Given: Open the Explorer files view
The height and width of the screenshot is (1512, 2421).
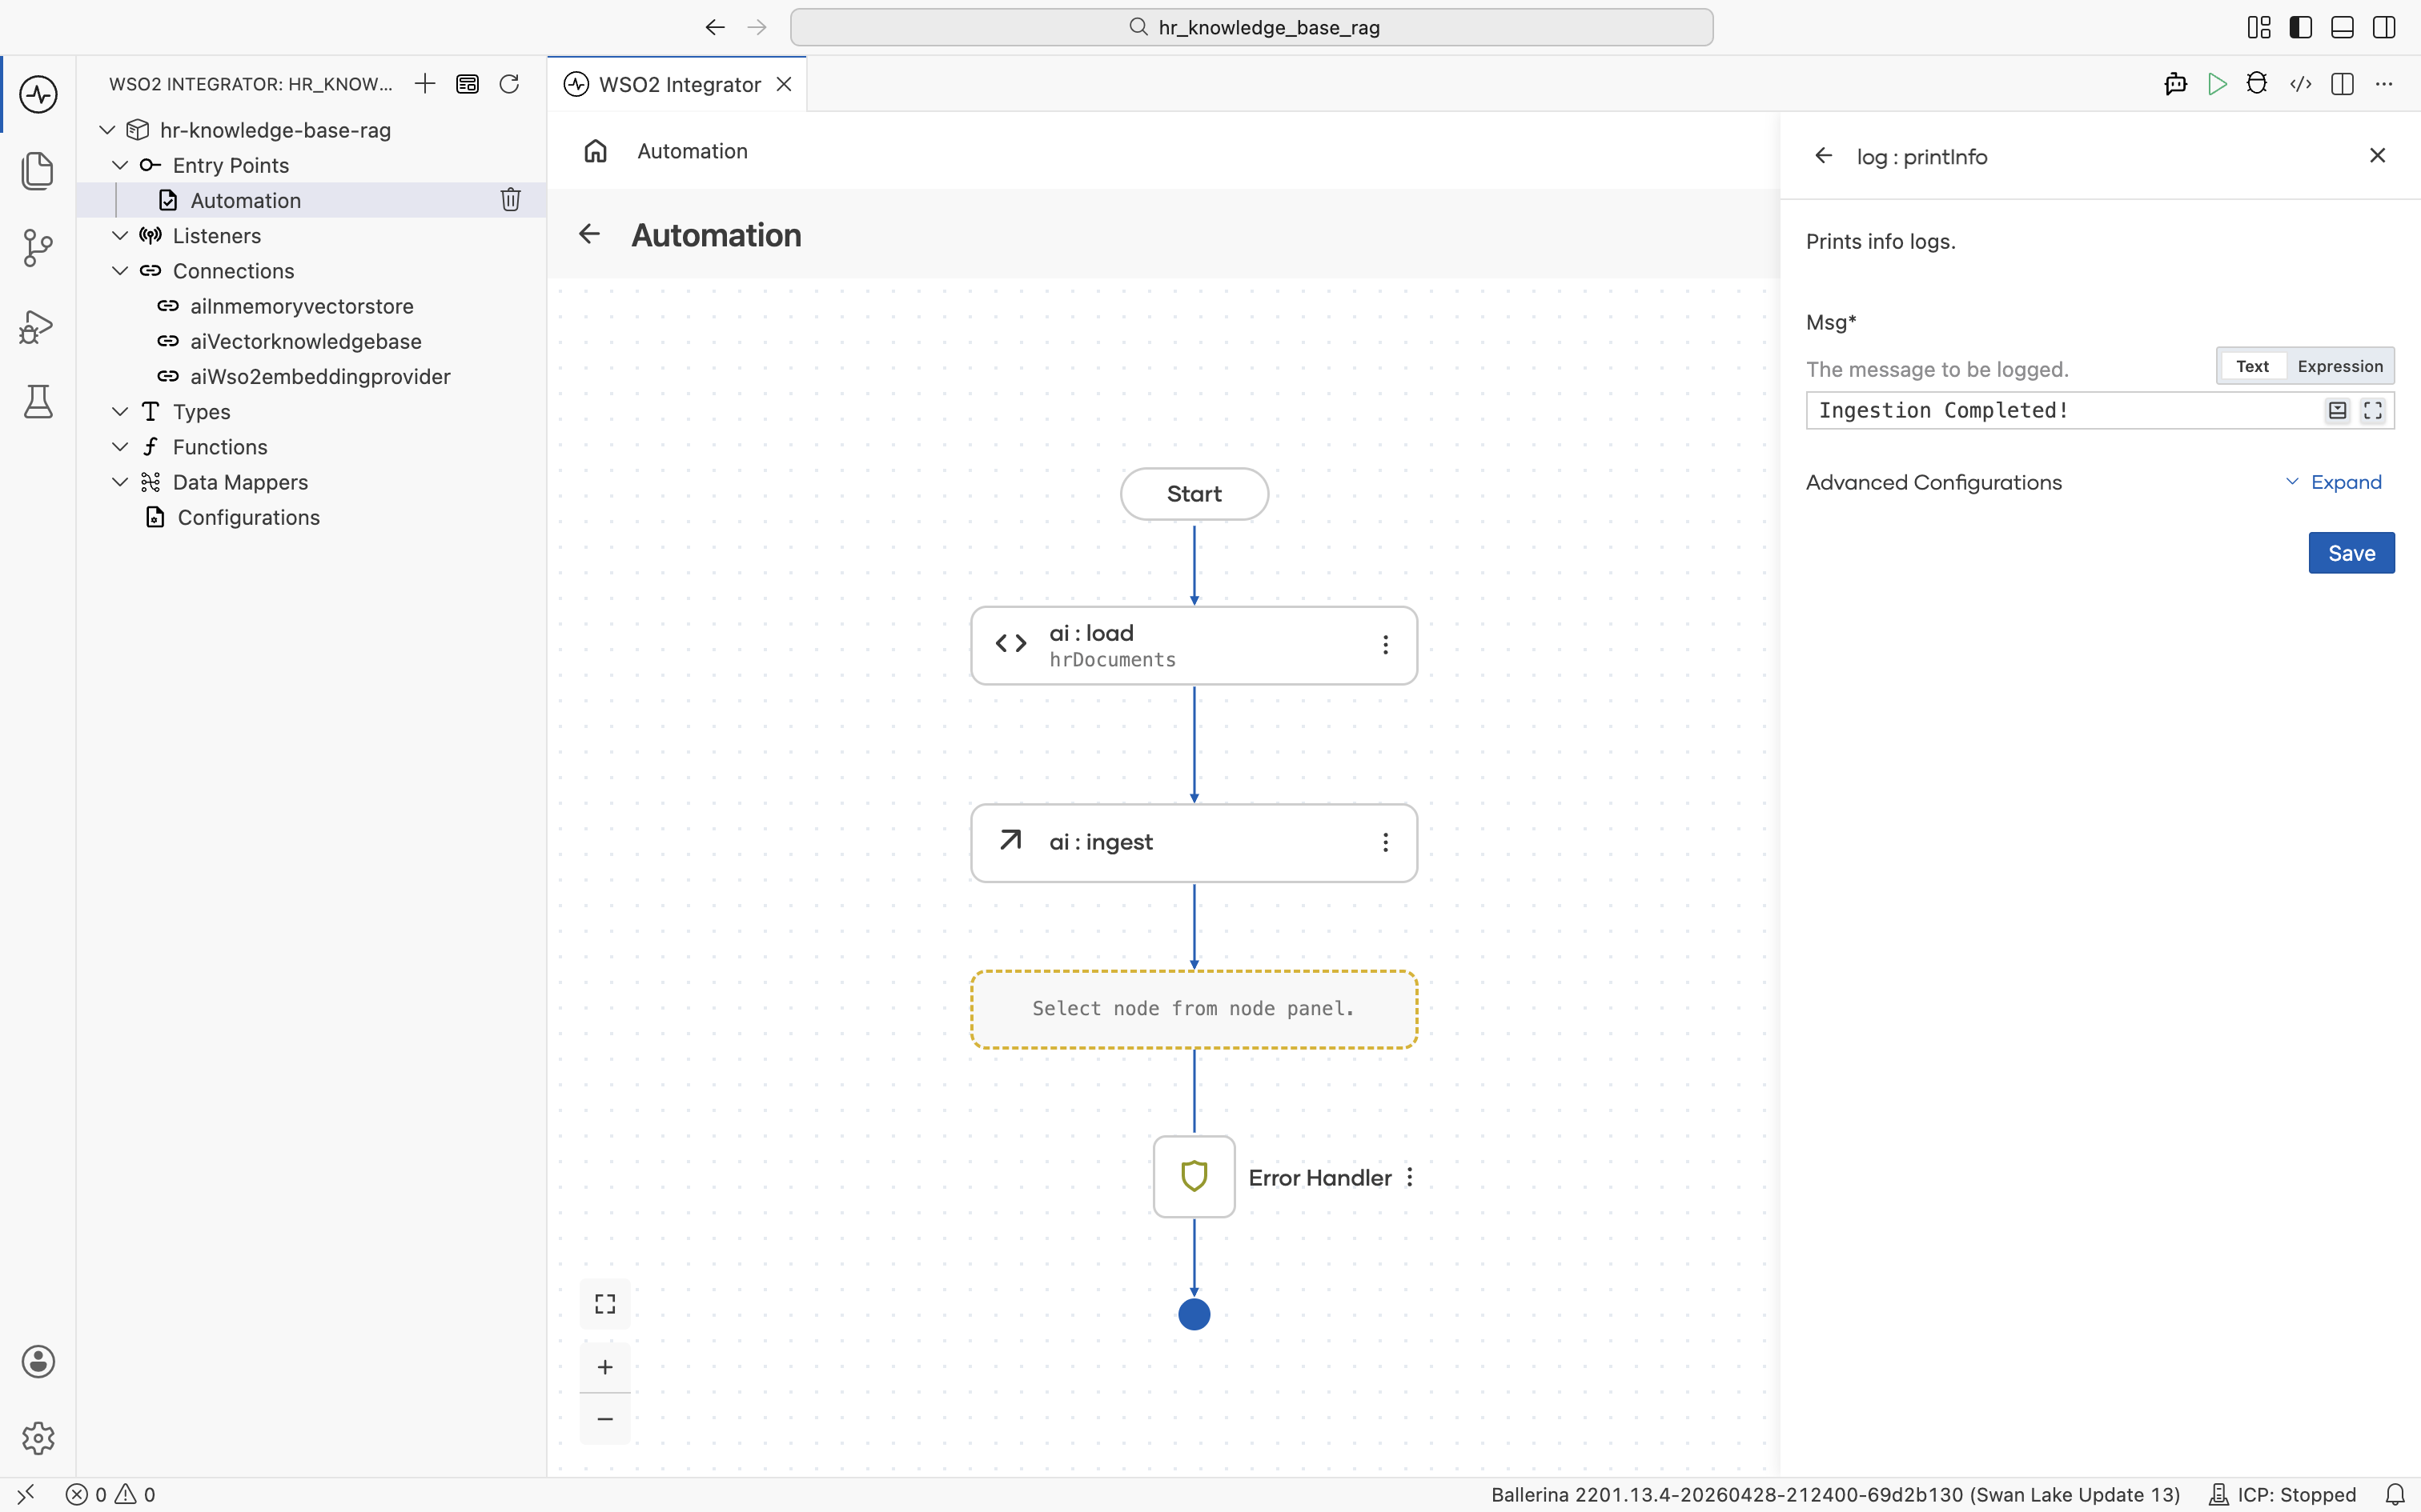Looking at the screenshot, I should click(x=38, y=170).
